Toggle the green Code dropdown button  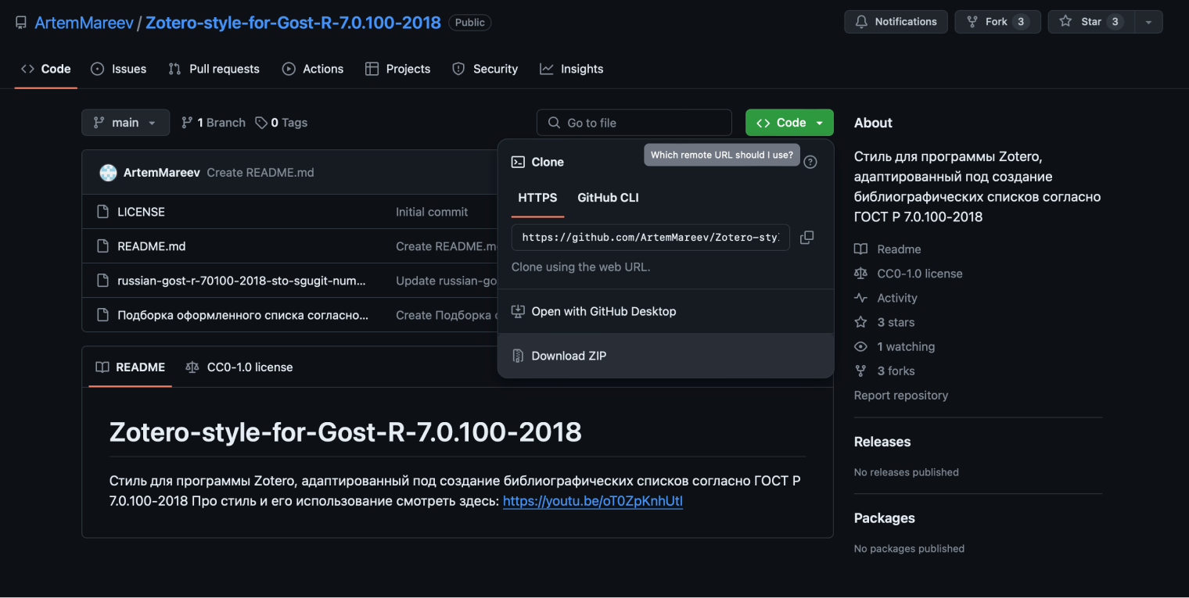tap(789, 123)
